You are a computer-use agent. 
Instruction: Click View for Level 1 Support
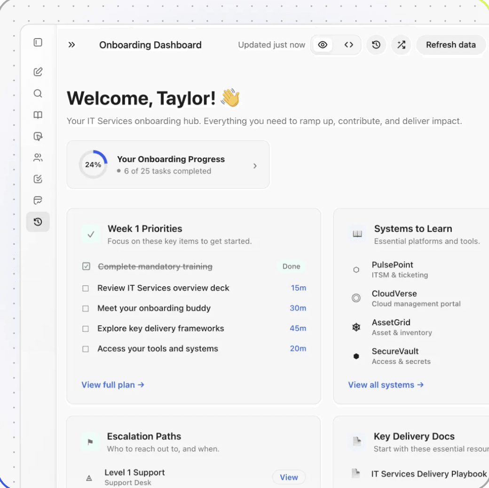coord(289,477)
